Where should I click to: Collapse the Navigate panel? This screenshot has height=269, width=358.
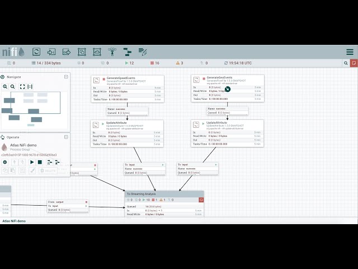pos(66,77)
